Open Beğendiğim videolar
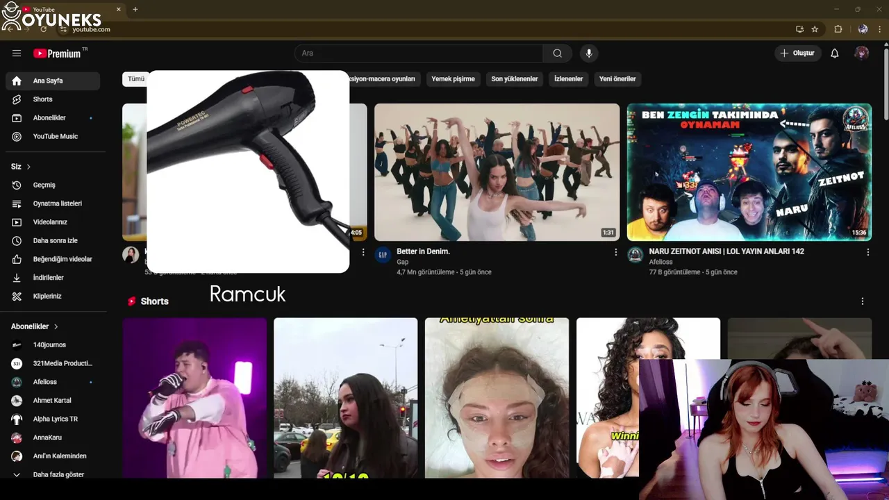 point(53,259)
